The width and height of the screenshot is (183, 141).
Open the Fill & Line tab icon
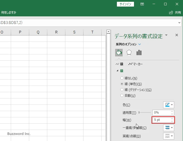click(x=119, y=53)
